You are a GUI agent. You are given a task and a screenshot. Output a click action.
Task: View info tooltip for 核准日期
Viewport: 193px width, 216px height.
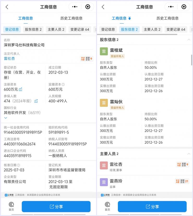point(19,165)
